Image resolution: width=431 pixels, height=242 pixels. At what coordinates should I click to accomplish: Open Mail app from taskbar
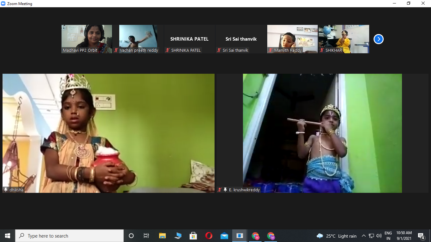[x=224, y=236]
